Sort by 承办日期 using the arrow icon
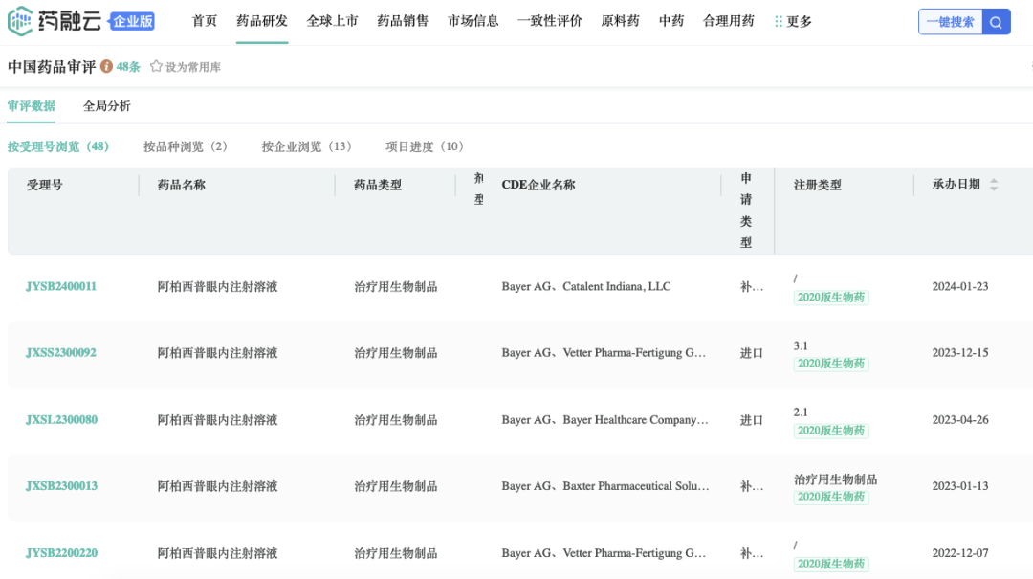This screenshot has height=579, width=1033. point(994,185)
